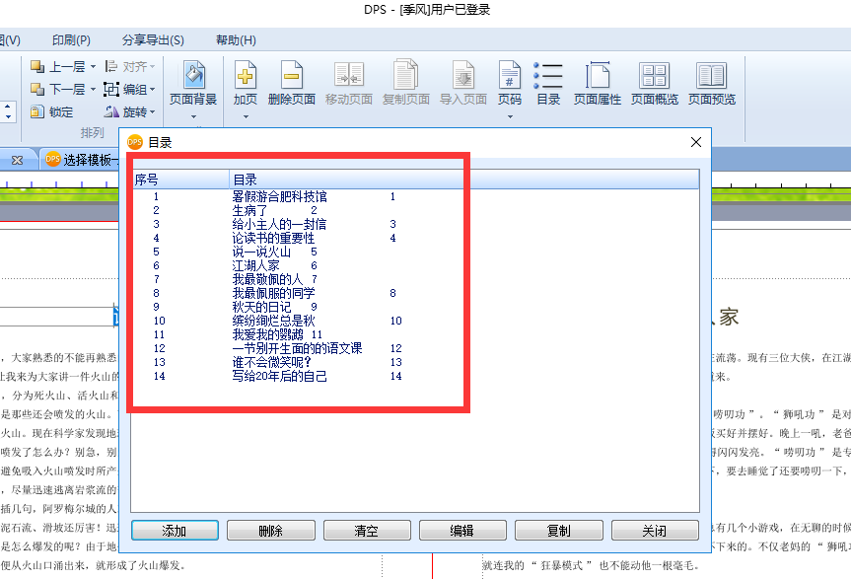
Task: Open 页面属性 page properties
Action: 597,75
